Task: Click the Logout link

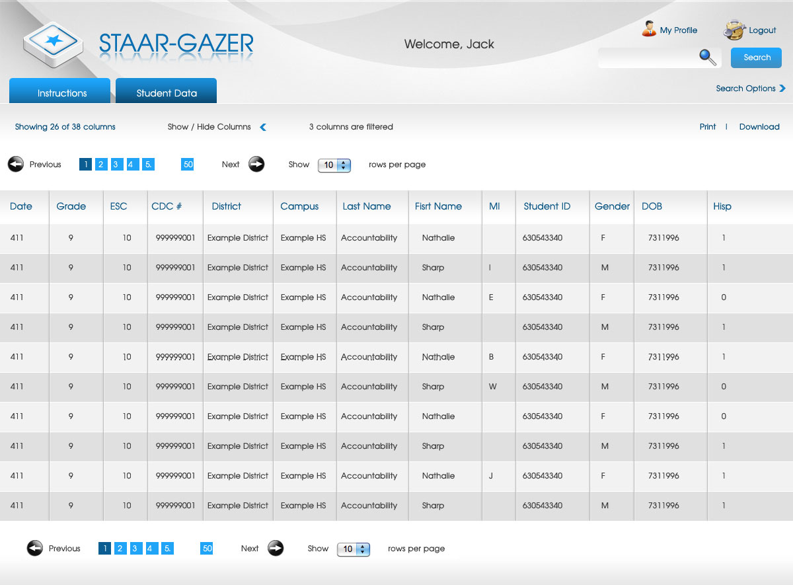Action: [x=763, y=30]
